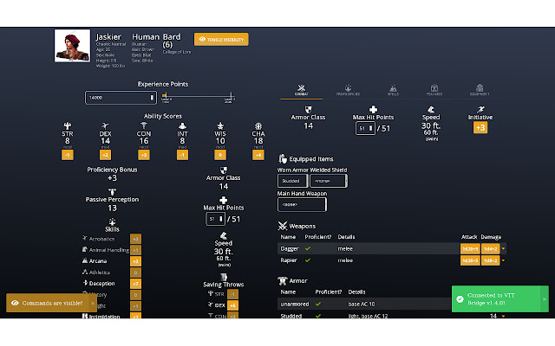Toggle the unarmored proficient checkmark

318,304
